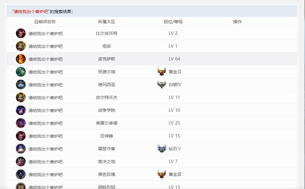Click the 所属大区 column header

tap(106, 22)
